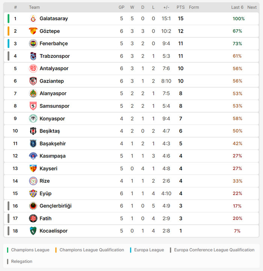Click the Antalyaspor logo icon

coord(33,69)
